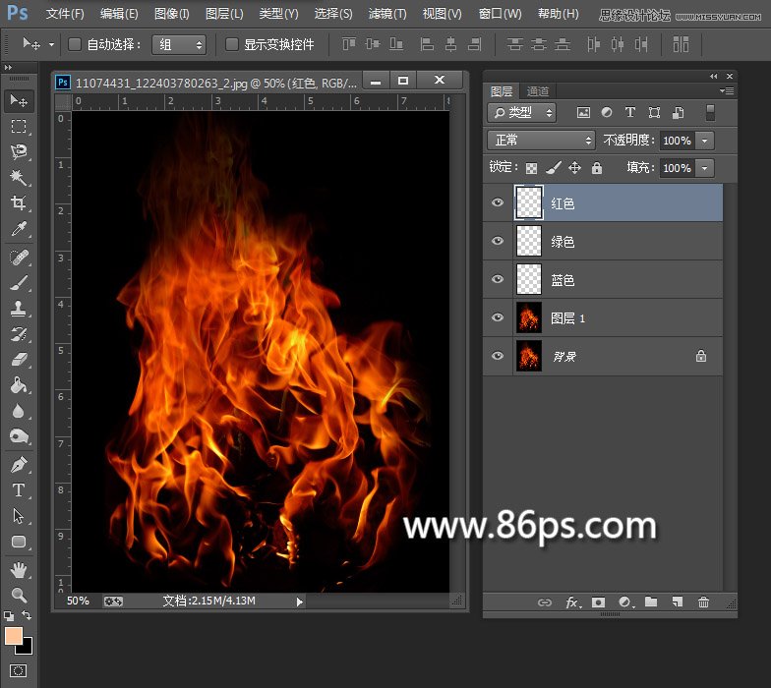Enable the 自动选择 checkbox
The image size is (771, 688).
75,44
